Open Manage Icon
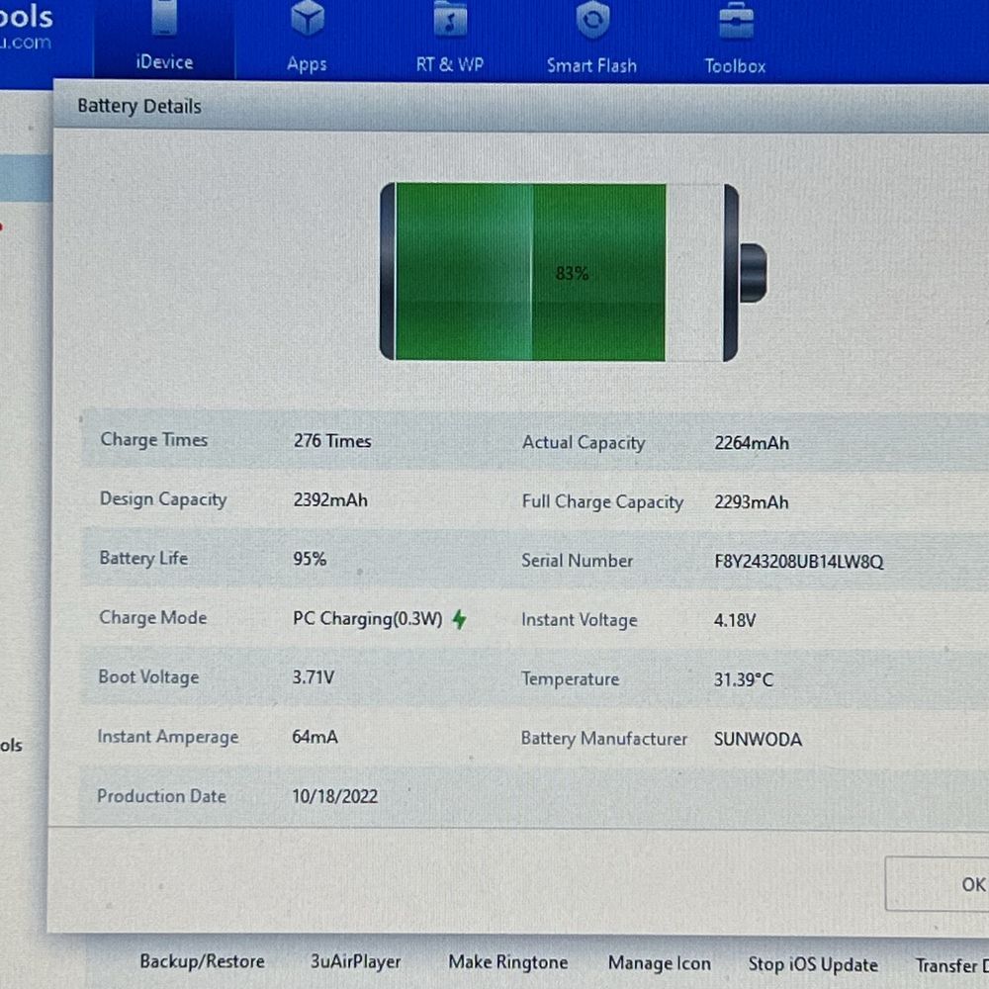The height and width of the screenshot is (989, 989). (660, 963)
